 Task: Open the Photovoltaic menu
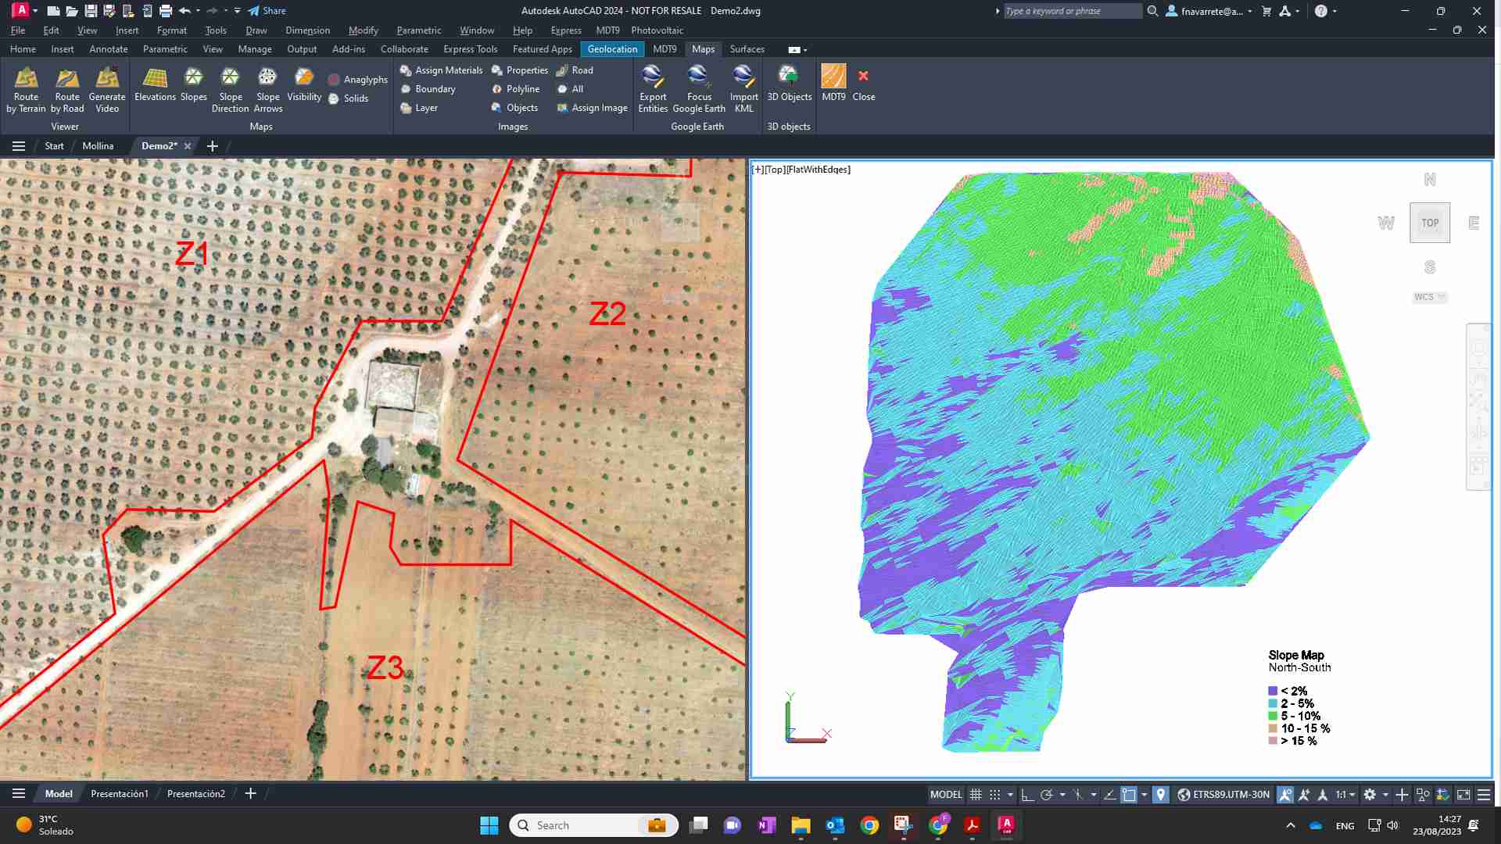point(657,30)
